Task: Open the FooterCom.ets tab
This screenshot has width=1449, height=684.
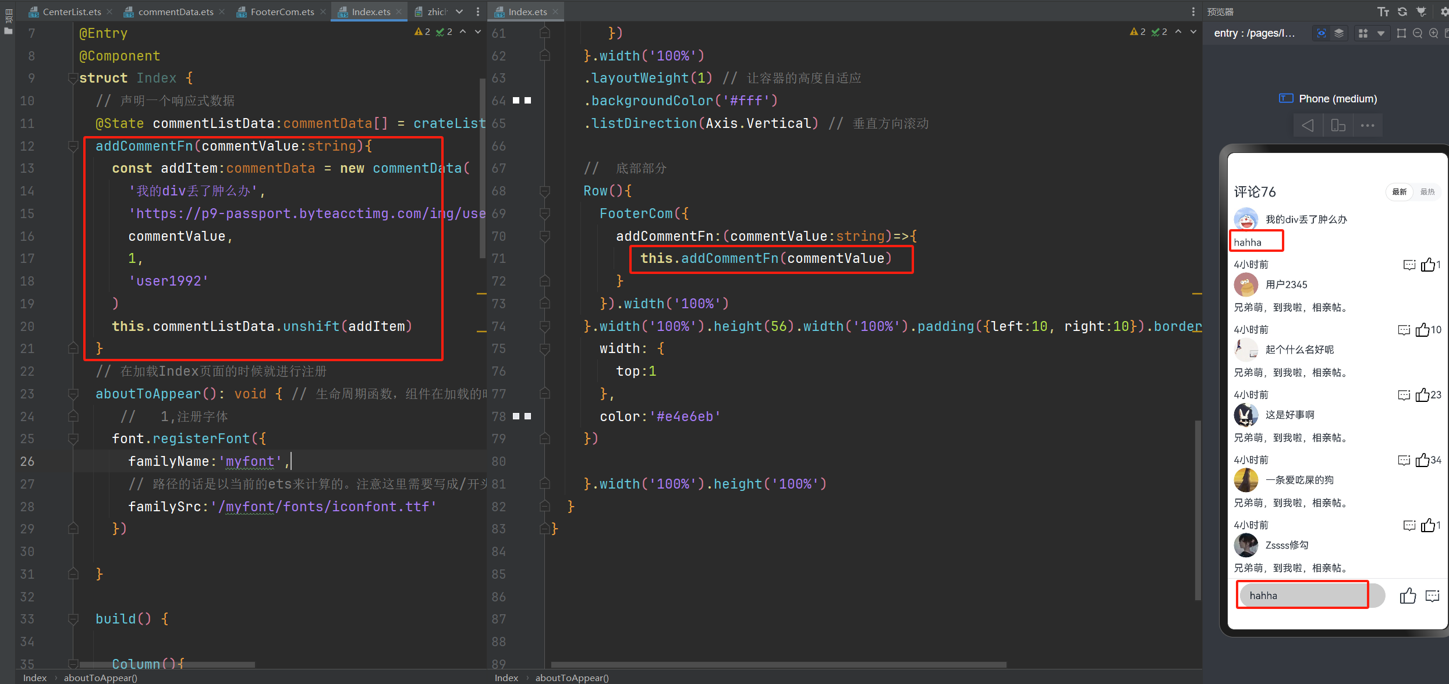Action: 282,12
